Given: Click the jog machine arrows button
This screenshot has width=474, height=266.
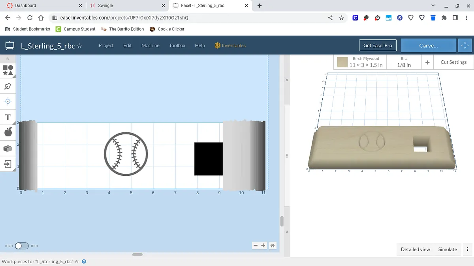Looking at the screenshot, I should point(465,46).
